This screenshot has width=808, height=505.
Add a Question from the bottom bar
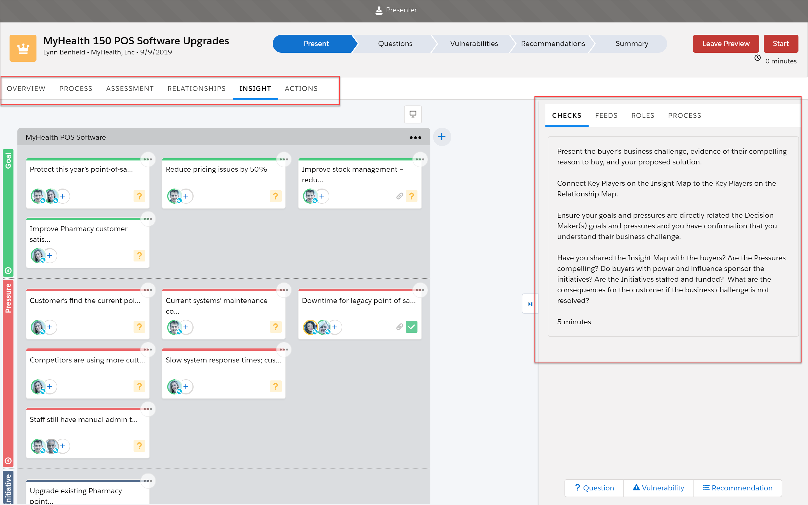594,488
